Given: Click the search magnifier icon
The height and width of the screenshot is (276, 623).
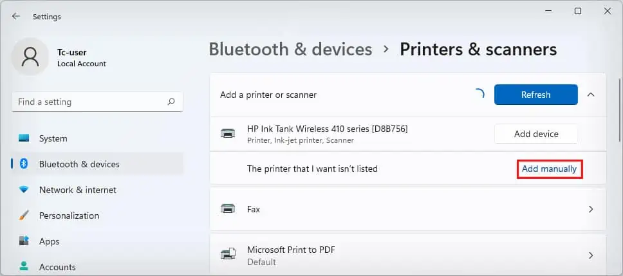Looking at the screenshot, I should tap(171, 102).
